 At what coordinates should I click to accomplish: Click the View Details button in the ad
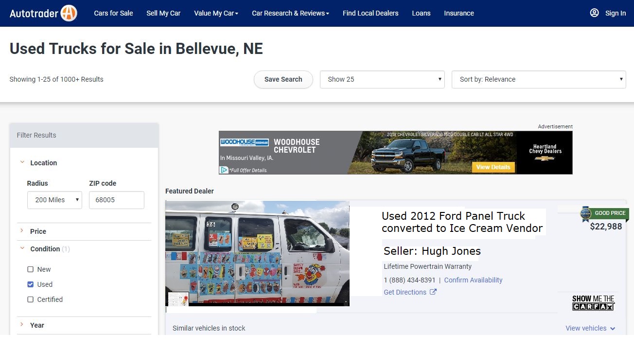point(493,167)
